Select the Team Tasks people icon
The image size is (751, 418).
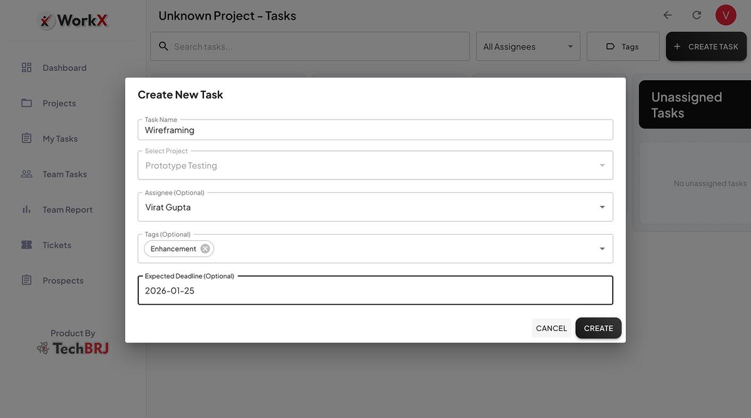click(26, 173)
